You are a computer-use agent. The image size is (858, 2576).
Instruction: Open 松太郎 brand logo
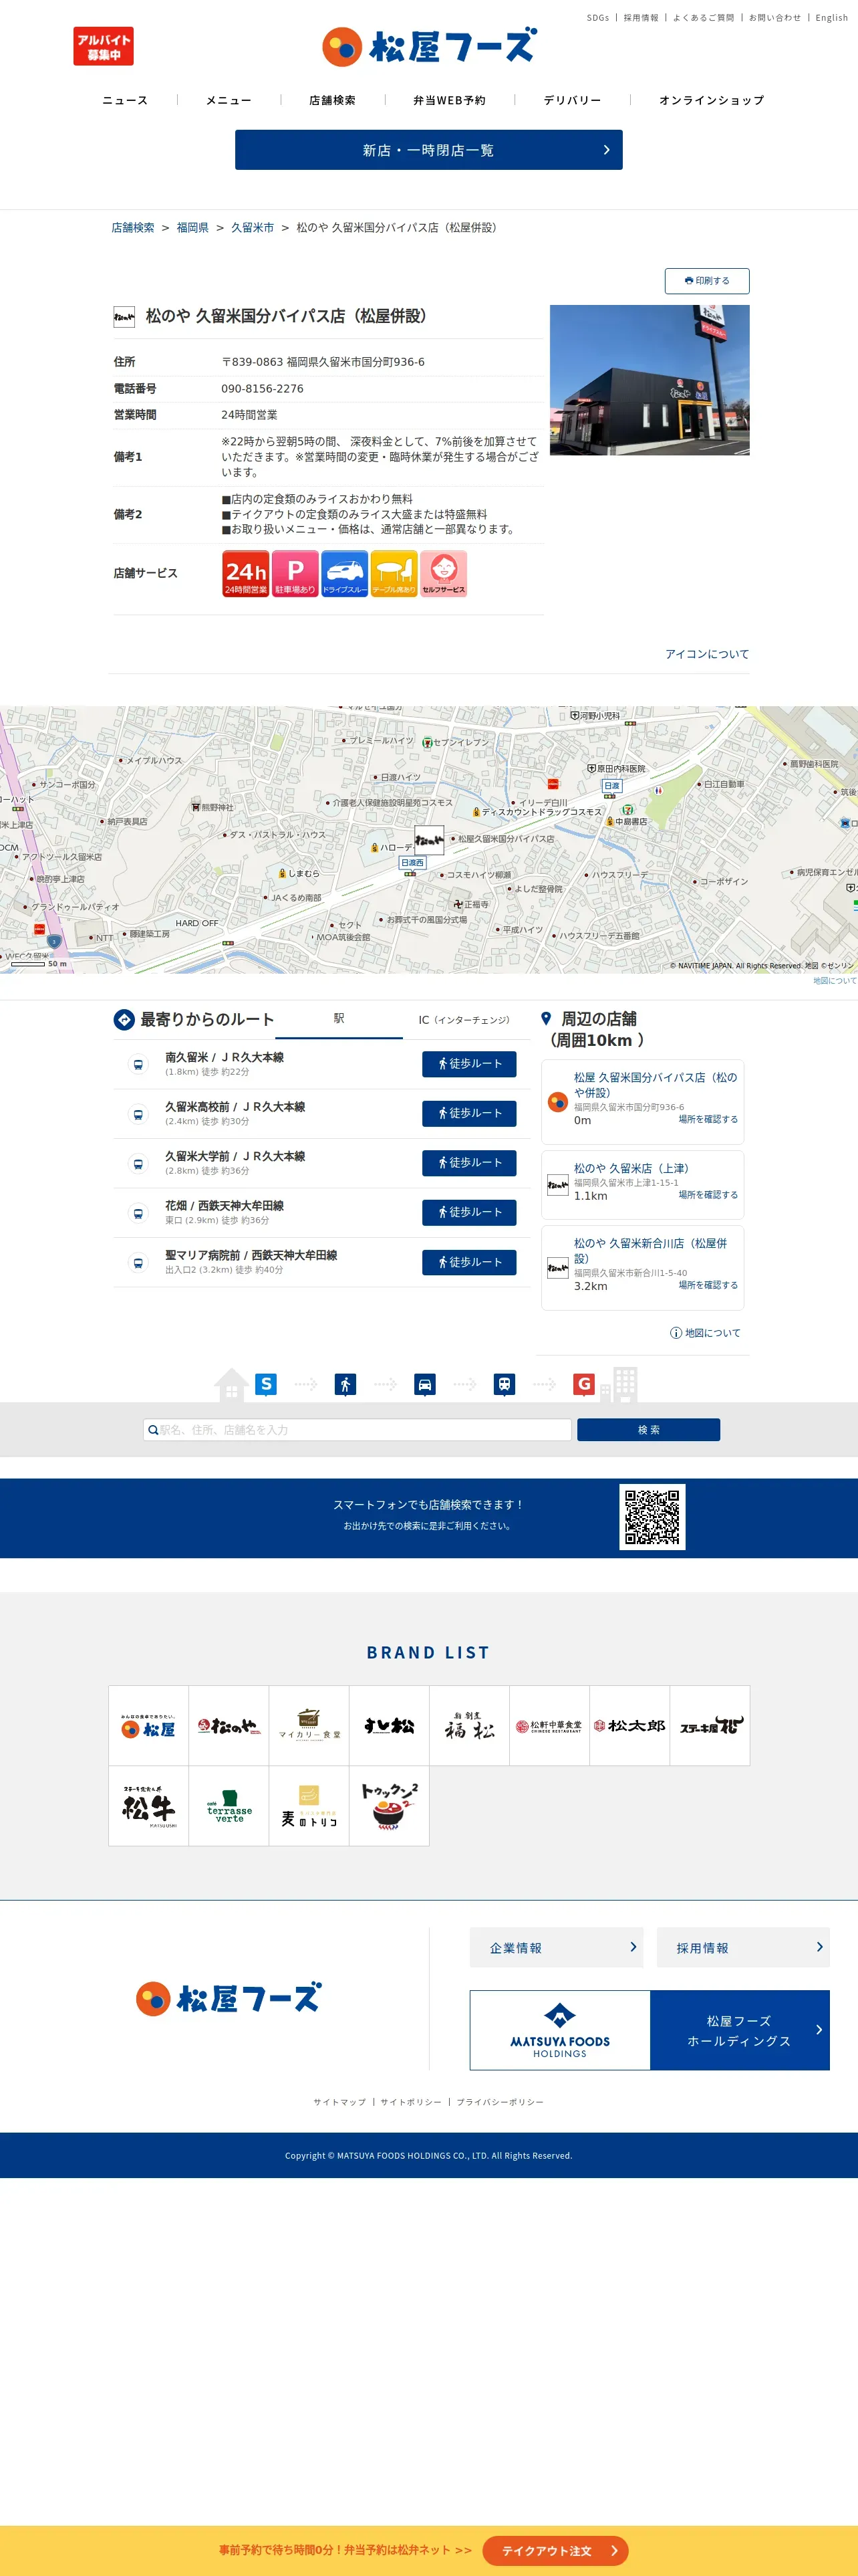629,1727
